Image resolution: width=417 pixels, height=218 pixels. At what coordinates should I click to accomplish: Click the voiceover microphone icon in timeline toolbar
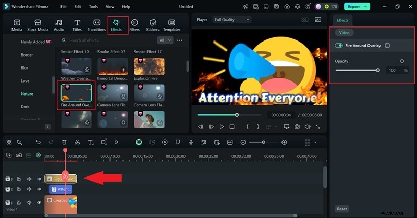[x=191, y=142]
